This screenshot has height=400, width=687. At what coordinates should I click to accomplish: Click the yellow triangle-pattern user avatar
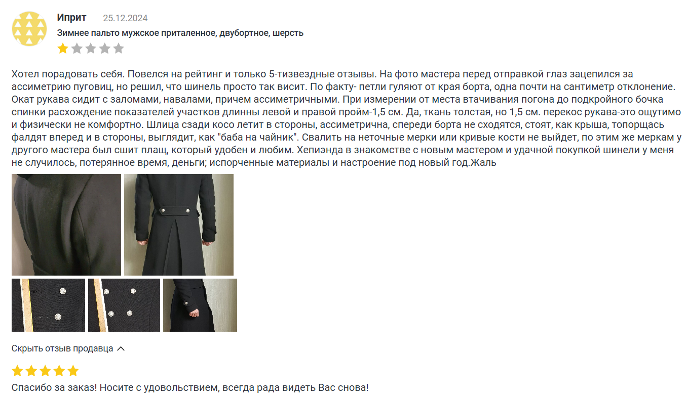pos(29,29)
